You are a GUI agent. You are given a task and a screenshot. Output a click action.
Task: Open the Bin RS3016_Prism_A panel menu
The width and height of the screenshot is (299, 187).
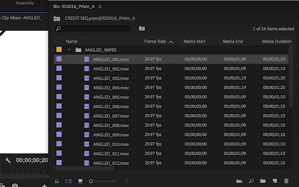100,7
